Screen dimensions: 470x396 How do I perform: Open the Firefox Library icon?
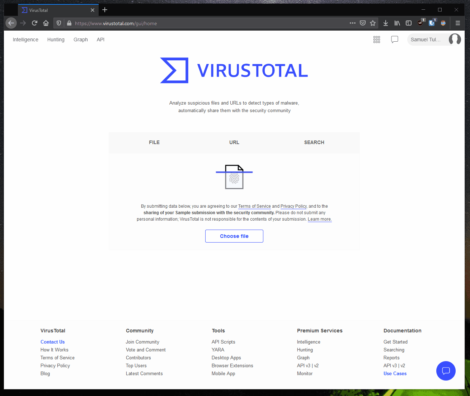[397, 23]
